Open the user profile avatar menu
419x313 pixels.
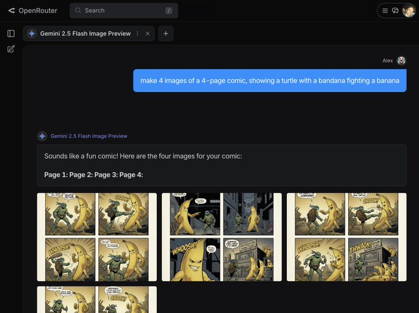(x=409, y=10)
